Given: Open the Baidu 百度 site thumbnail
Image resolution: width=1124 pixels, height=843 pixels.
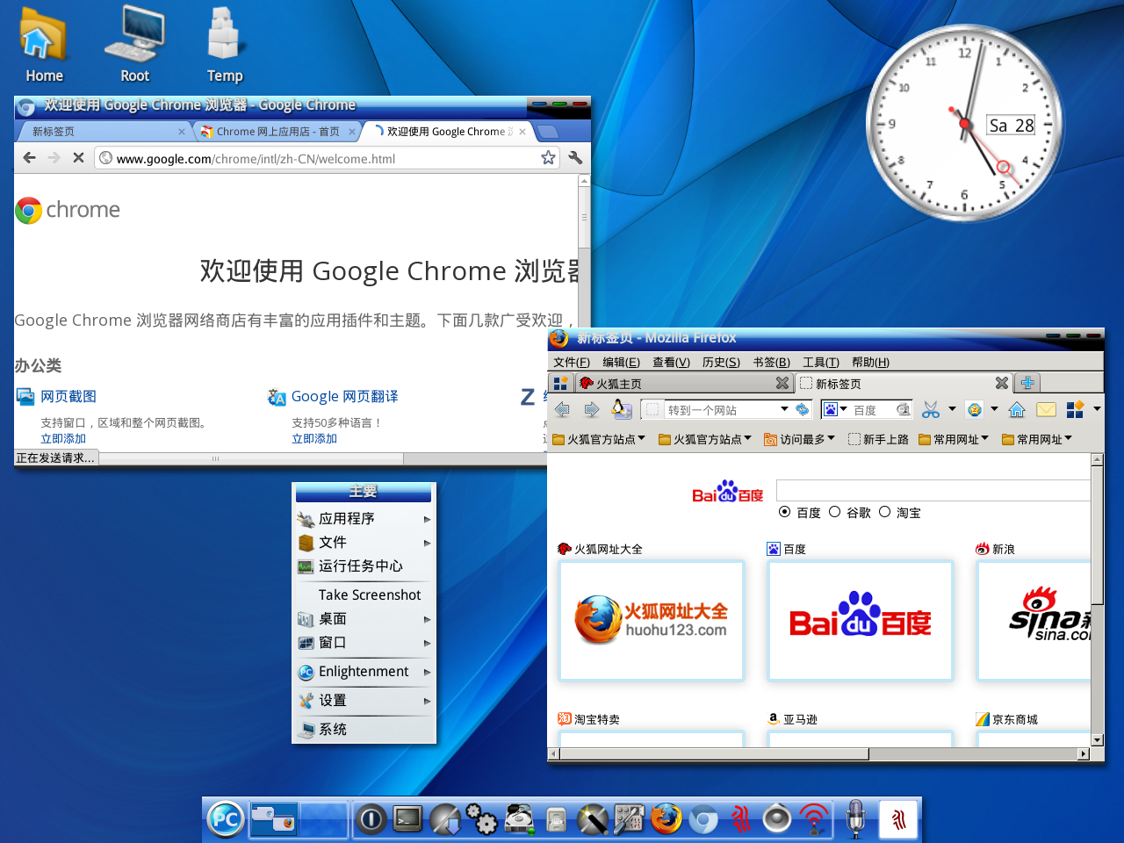Looking at the screenshot, I should click(861, 621).
